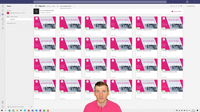Click the title '30.07.2020 – Kanzlei Jour-Fixe'
The image size is (200, 112).
42,30
